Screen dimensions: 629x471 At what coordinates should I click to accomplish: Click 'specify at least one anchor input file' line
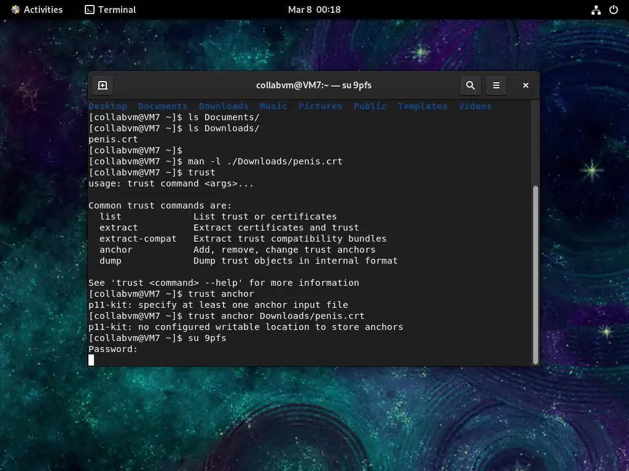pos(218,305)
